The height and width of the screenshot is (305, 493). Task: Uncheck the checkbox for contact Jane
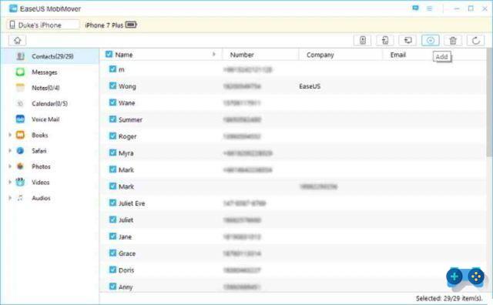point(112,236)
